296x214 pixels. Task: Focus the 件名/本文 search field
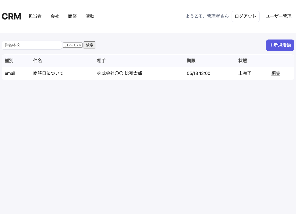[x=32, y=45]
